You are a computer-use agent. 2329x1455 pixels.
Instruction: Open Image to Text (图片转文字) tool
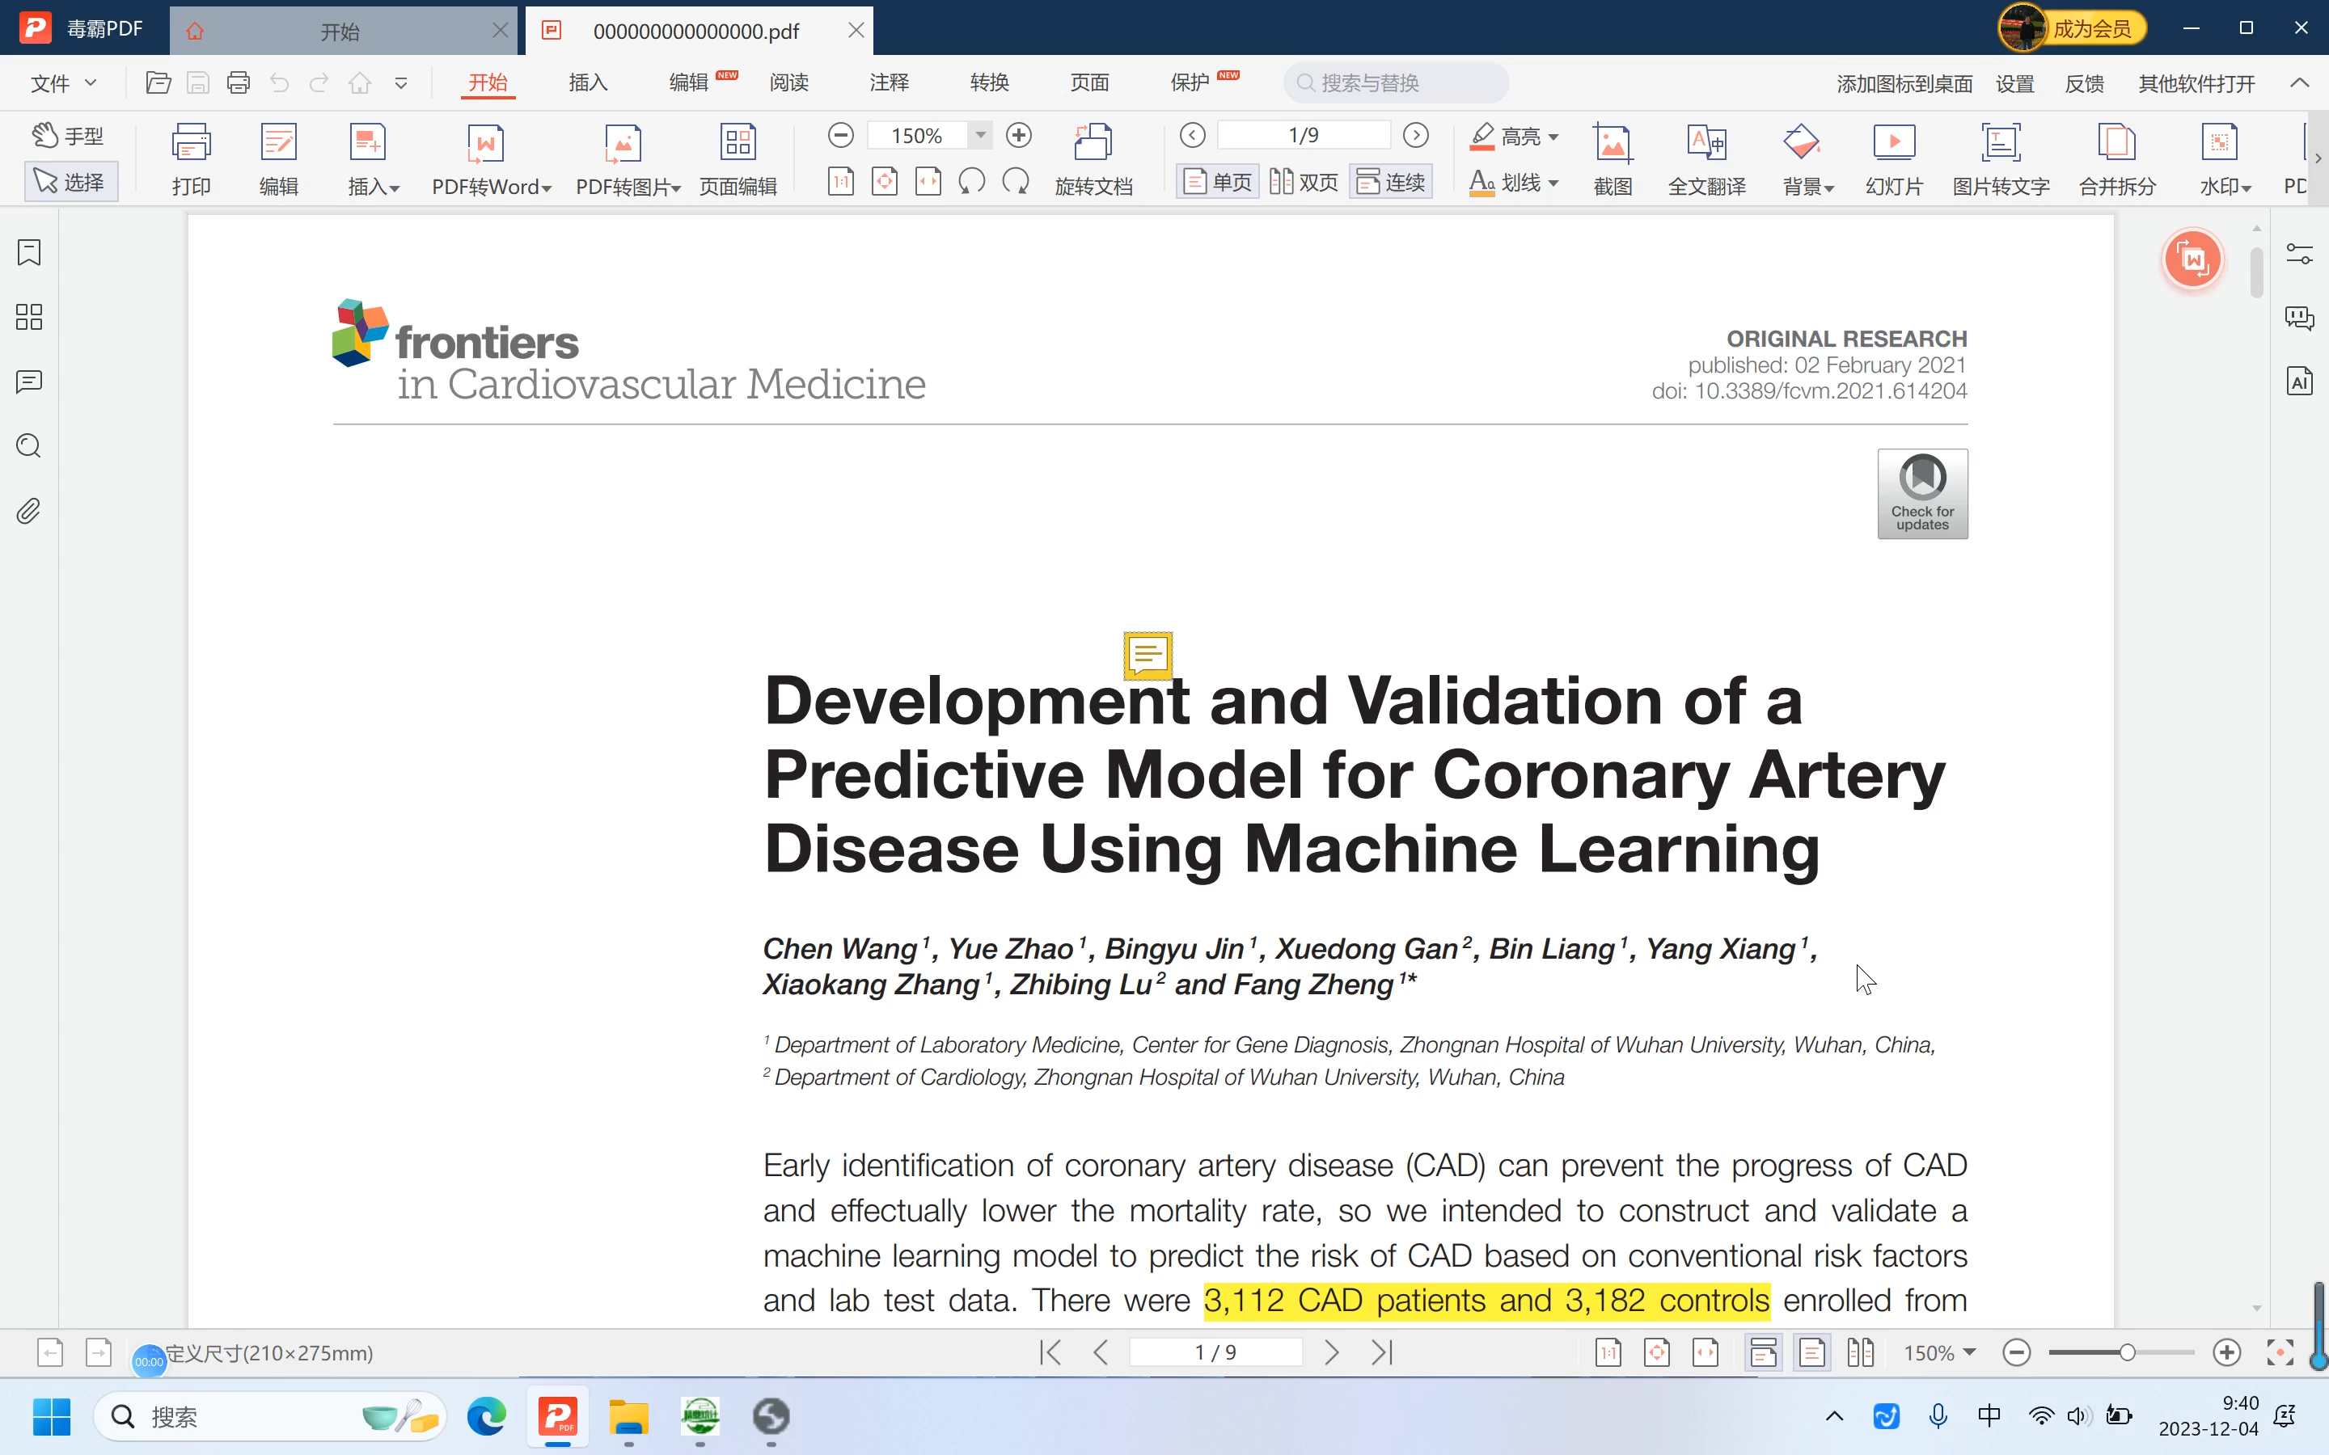tap(2001, 158)
